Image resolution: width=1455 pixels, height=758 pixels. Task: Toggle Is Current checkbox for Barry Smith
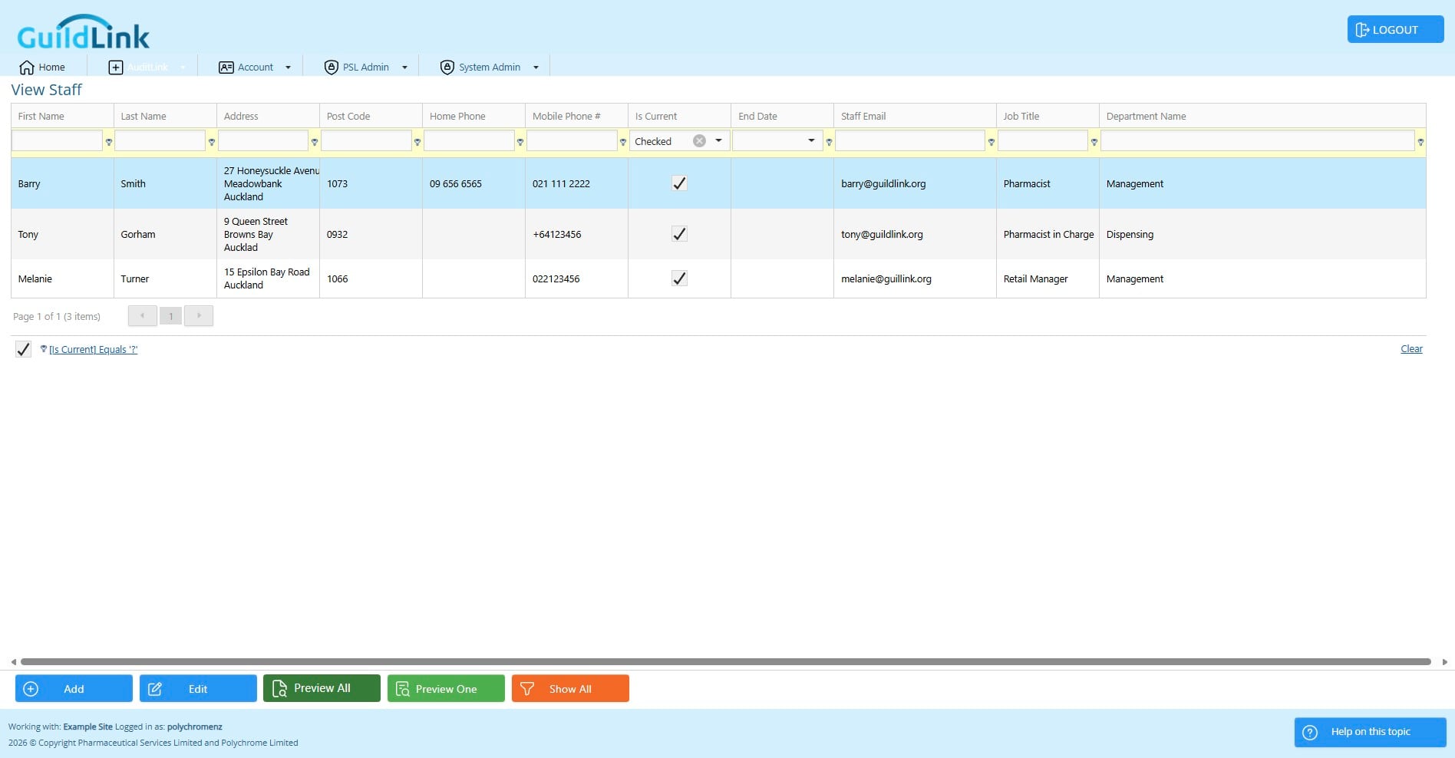click(679, 183)
